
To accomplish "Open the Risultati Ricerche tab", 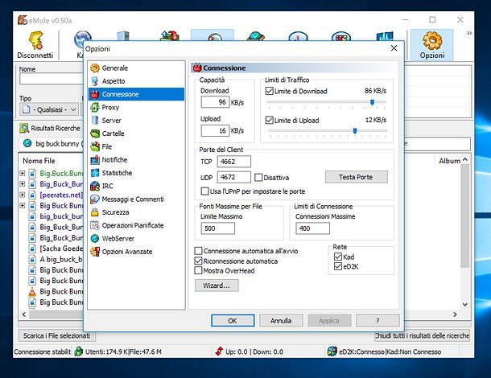I will (x=50, y=128).
